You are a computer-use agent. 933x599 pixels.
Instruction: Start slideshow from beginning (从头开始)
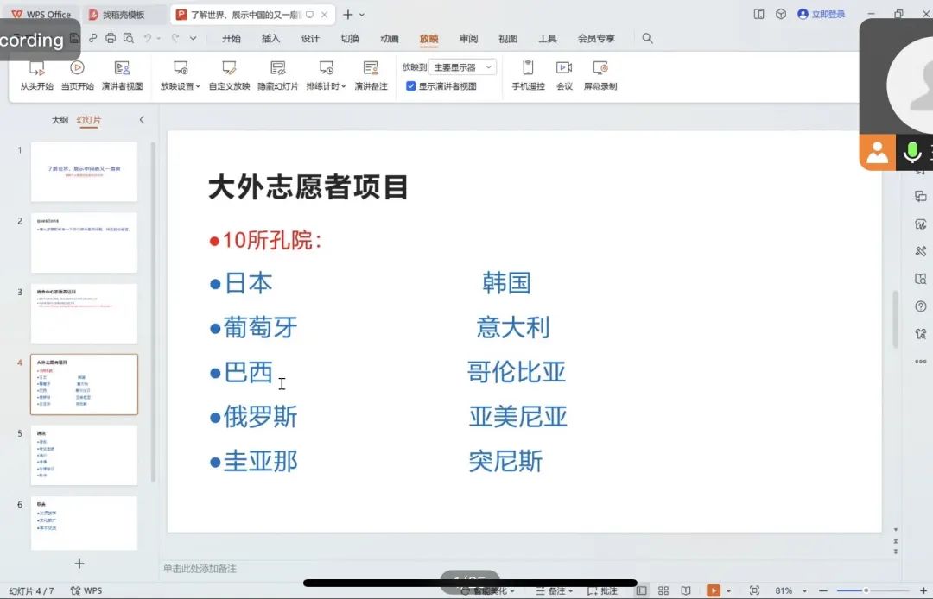(x=36, y=75)
